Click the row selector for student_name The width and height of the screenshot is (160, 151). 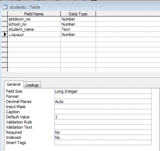[x=4, y=29]
